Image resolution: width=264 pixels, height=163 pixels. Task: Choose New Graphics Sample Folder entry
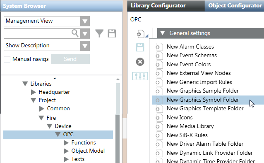(x=202, y=91)
